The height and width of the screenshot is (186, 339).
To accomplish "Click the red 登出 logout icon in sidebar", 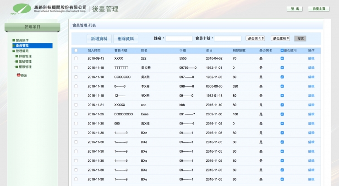I will [x=18, y=75].
